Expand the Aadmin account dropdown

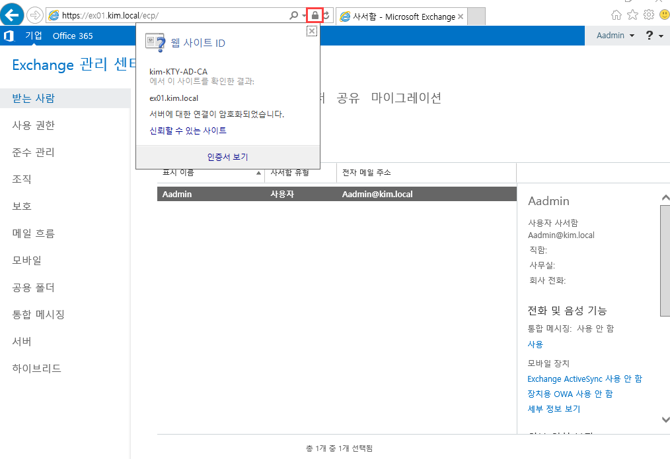tap(615, 36)
